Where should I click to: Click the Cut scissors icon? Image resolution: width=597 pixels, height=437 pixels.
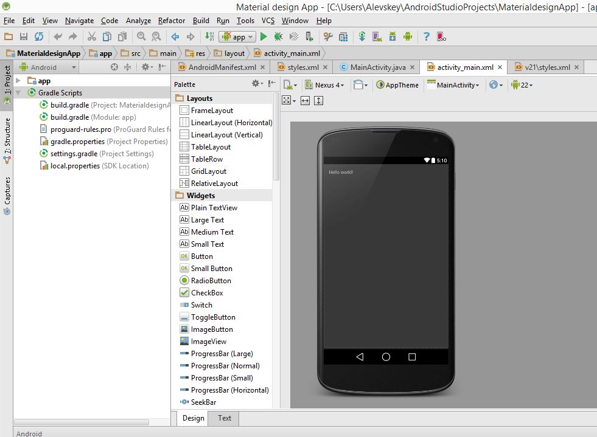(x=91, y=37)
